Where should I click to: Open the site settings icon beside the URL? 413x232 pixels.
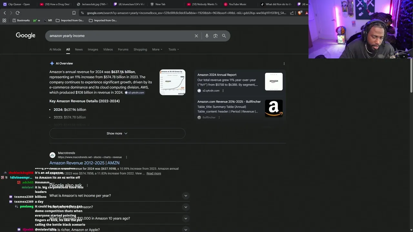pos(82,13)
